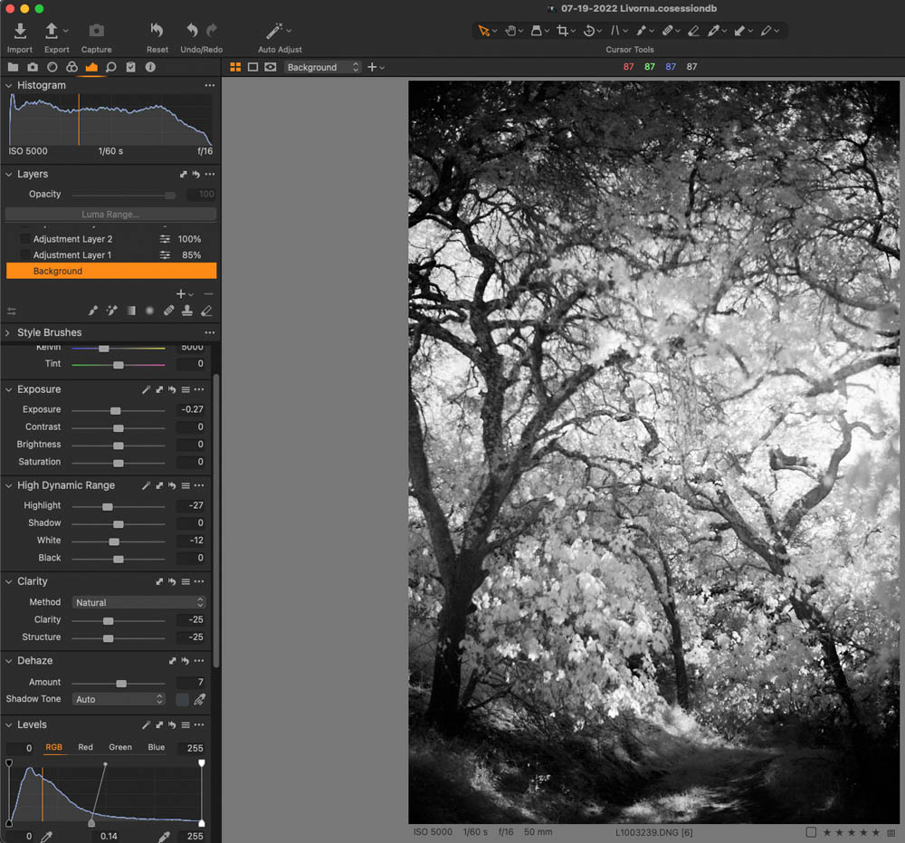This screenshot has height=843, width=905.
Task: Select the Draw Mask brush in toolbar
Action: pyautogui.click(x=642, y=31)
